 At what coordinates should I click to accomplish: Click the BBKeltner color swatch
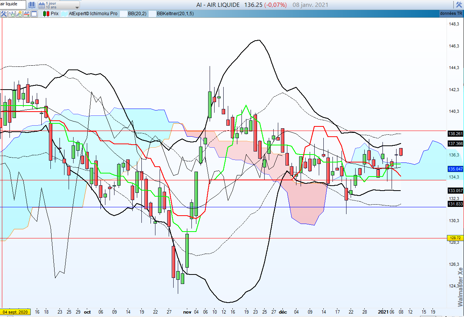click(152, 14)
